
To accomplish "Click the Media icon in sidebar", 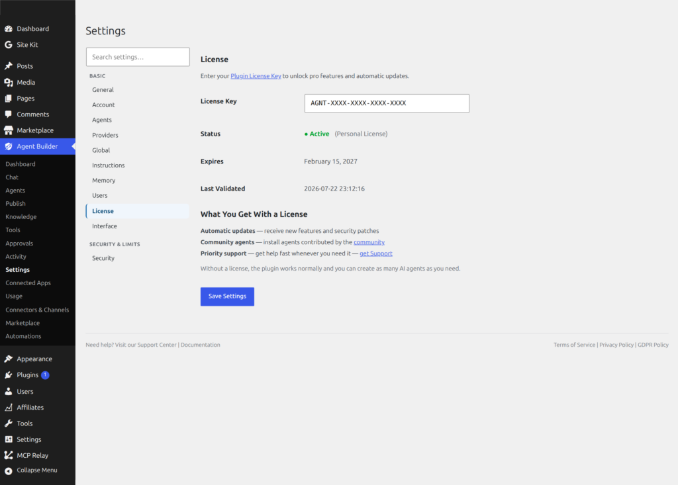I will [x=8, y=83].
